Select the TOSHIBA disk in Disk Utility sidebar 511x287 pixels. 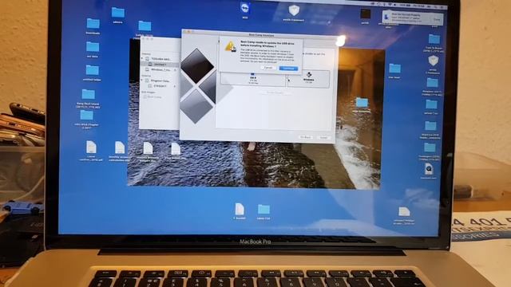point(160,59)
